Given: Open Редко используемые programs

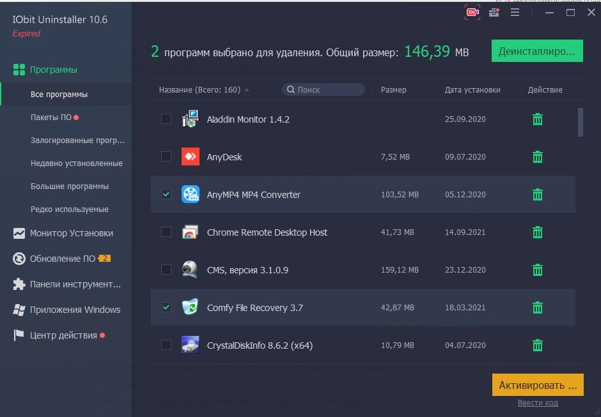Looking at the screenshot, I should click(70, 209).
